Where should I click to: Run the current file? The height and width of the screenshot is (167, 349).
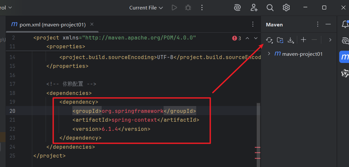point(174,8)
